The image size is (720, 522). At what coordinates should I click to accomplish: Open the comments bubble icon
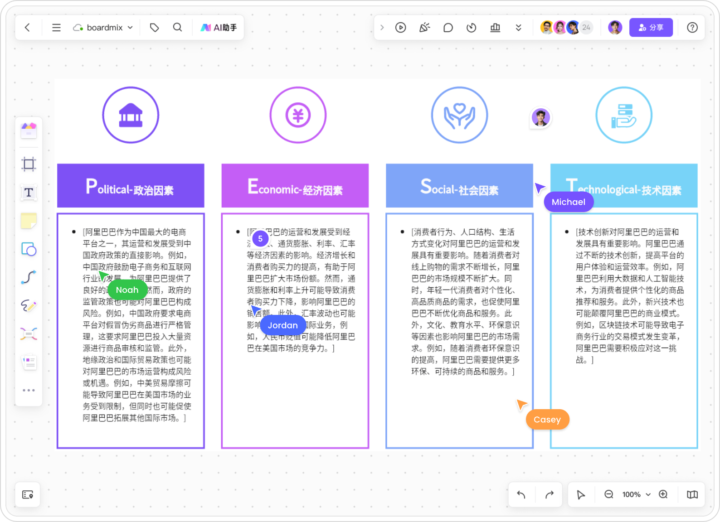coord(448,28)
